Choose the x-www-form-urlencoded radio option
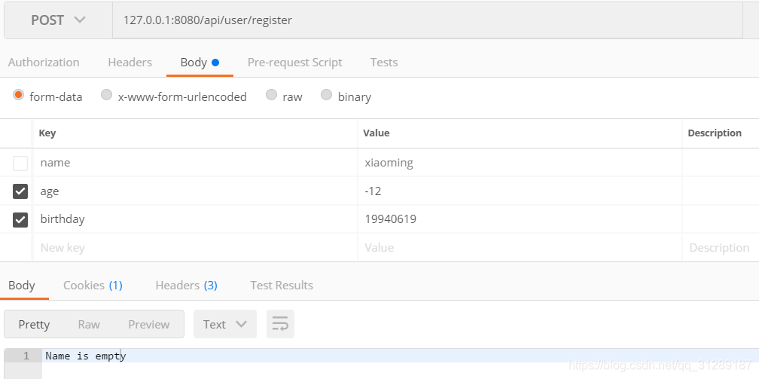This screenshot has height=379, width=759. [106, 95]
